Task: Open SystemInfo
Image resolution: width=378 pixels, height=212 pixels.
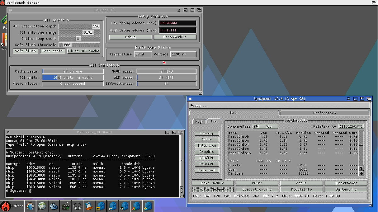Action: pyautogui.click(x=346, y=189)
